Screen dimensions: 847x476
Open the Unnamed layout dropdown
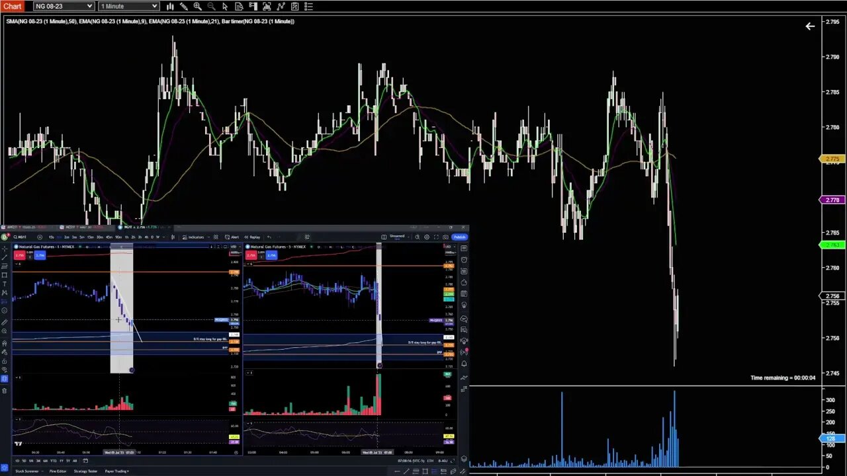pyautogui.click(x=399, y=237)
